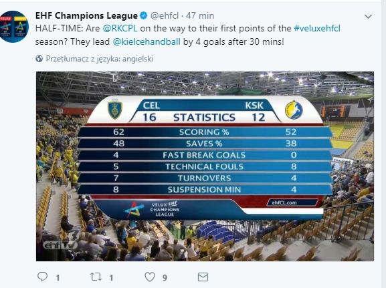The image size is (386, 288).
Task: Click globe icon beside translate text
Action: [39, 59]
